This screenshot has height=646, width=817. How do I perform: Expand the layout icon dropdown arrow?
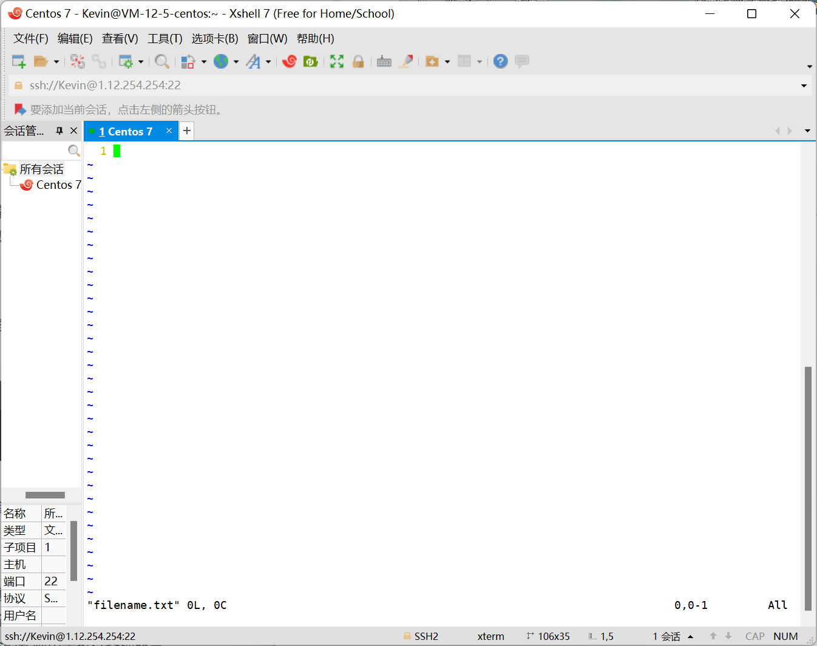(x=480, y=61)
